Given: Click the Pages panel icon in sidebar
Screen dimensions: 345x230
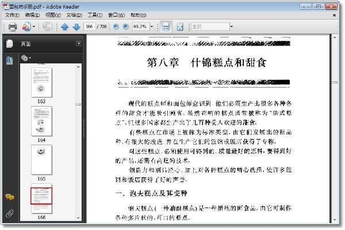Looking at the screenshot, I should [9, 44].
